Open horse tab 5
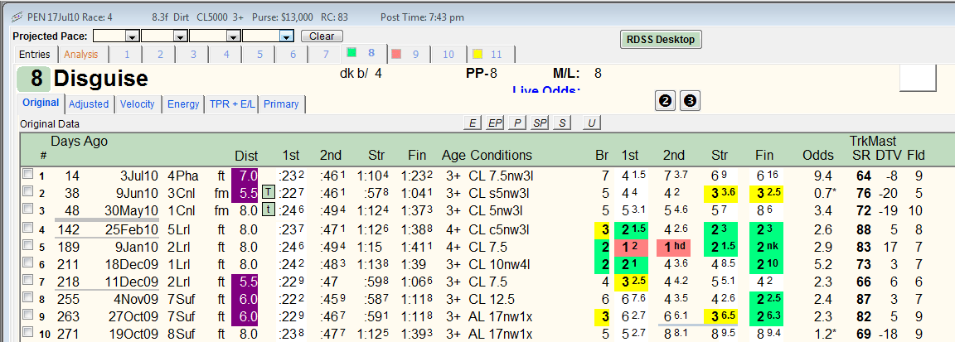Screen dimensions: 955x342 pyautogui.click(x=259, y=54)
